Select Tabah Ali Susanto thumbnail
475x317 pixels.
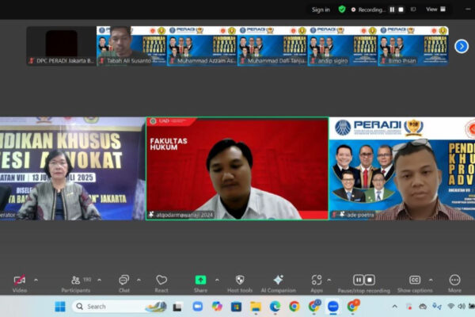[x=131, y=46]
